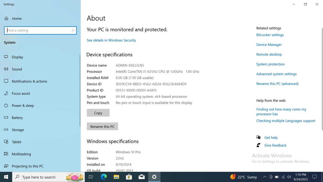Open Checking multiple Languages support link
Image resolution: width=323 pixels, height=182 pixels.
tap(286, 121)
